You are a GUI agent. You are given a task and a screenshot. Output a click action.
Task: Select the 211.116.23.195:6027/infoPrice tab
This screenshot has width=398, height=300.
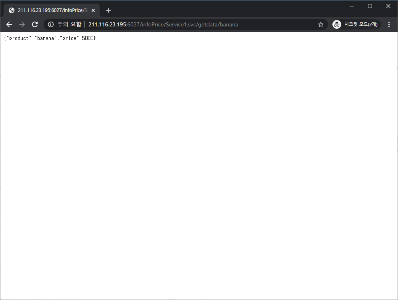coord(52,10)
